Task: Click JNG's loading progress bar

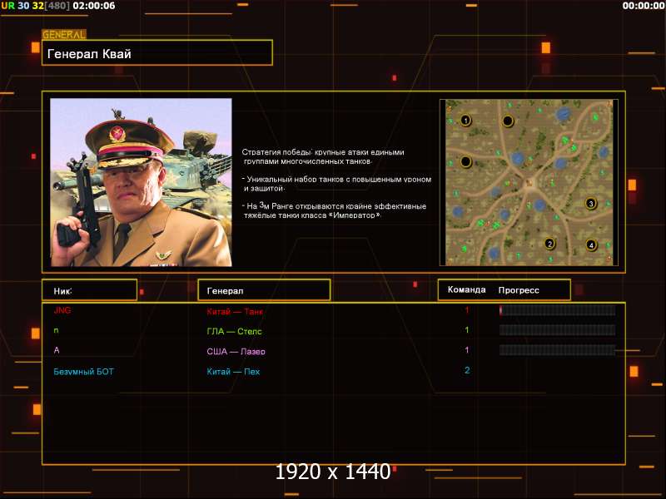Action: pyautogui.click(x=557, y=310)
